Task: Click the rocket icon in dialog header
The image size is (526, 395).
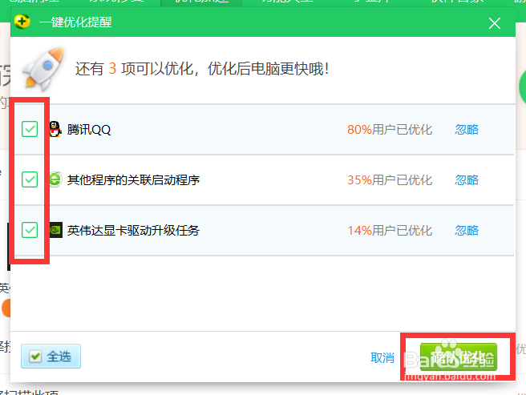Action: tap(43, 69)
